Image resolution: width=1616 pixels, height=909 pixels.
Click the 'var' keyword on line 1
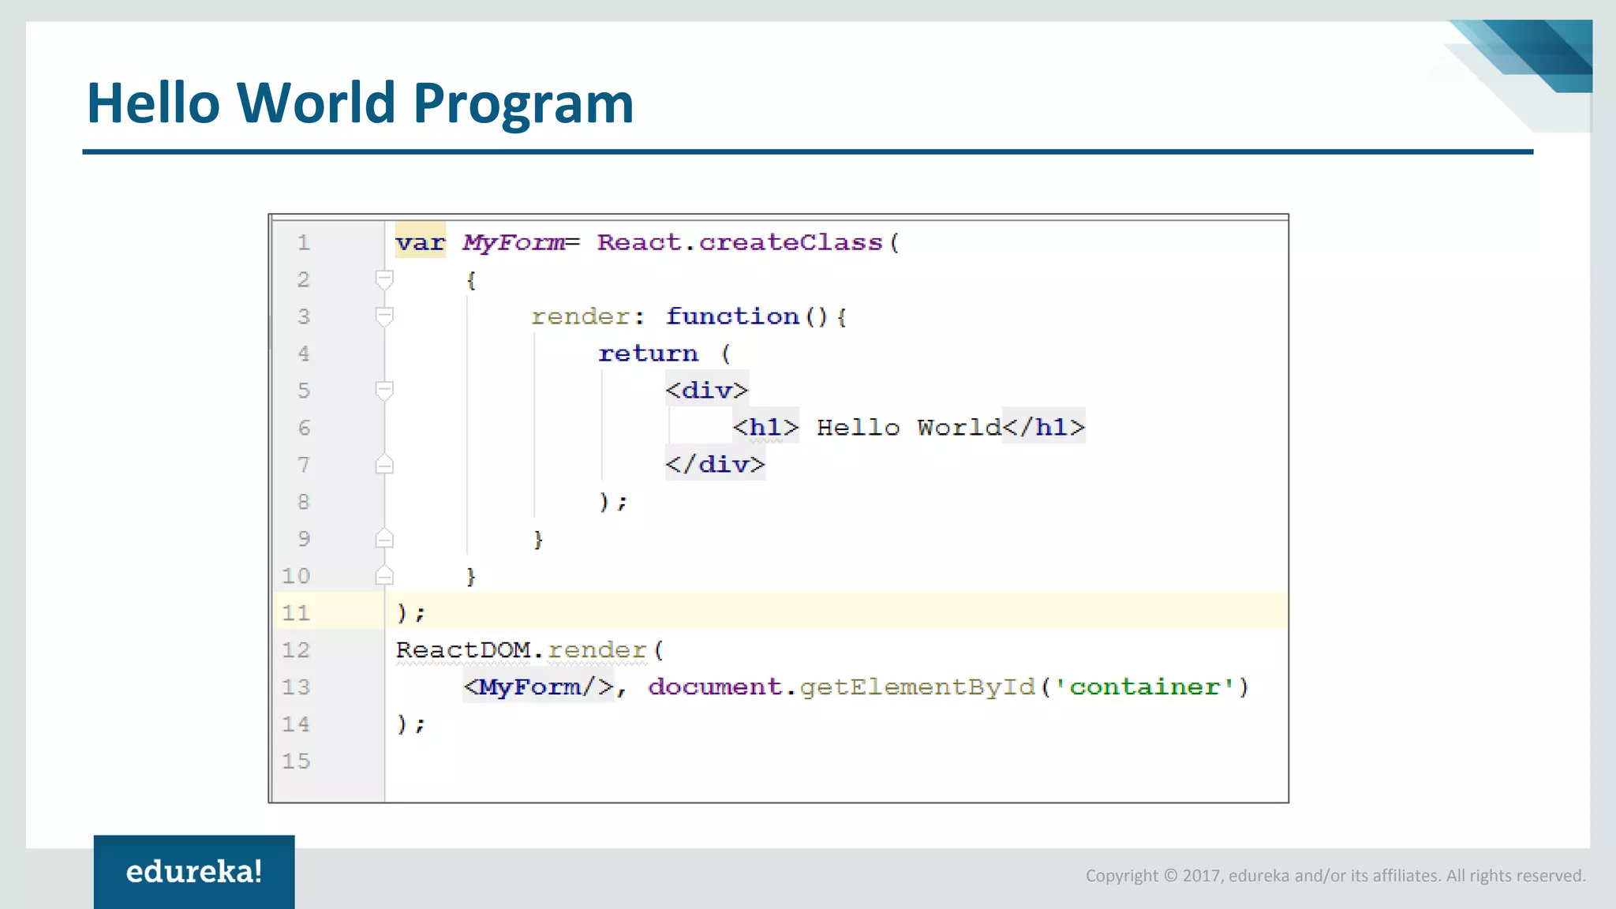(x=421, y=242)
